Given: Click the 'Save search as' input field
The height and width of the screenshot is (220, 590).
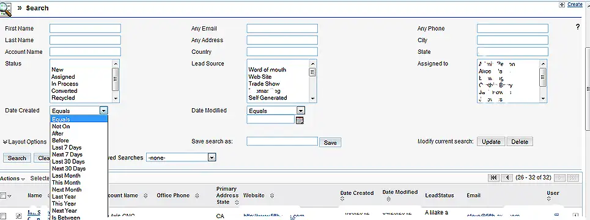Looking at the screenshot, I should click(x=282, y=141).
